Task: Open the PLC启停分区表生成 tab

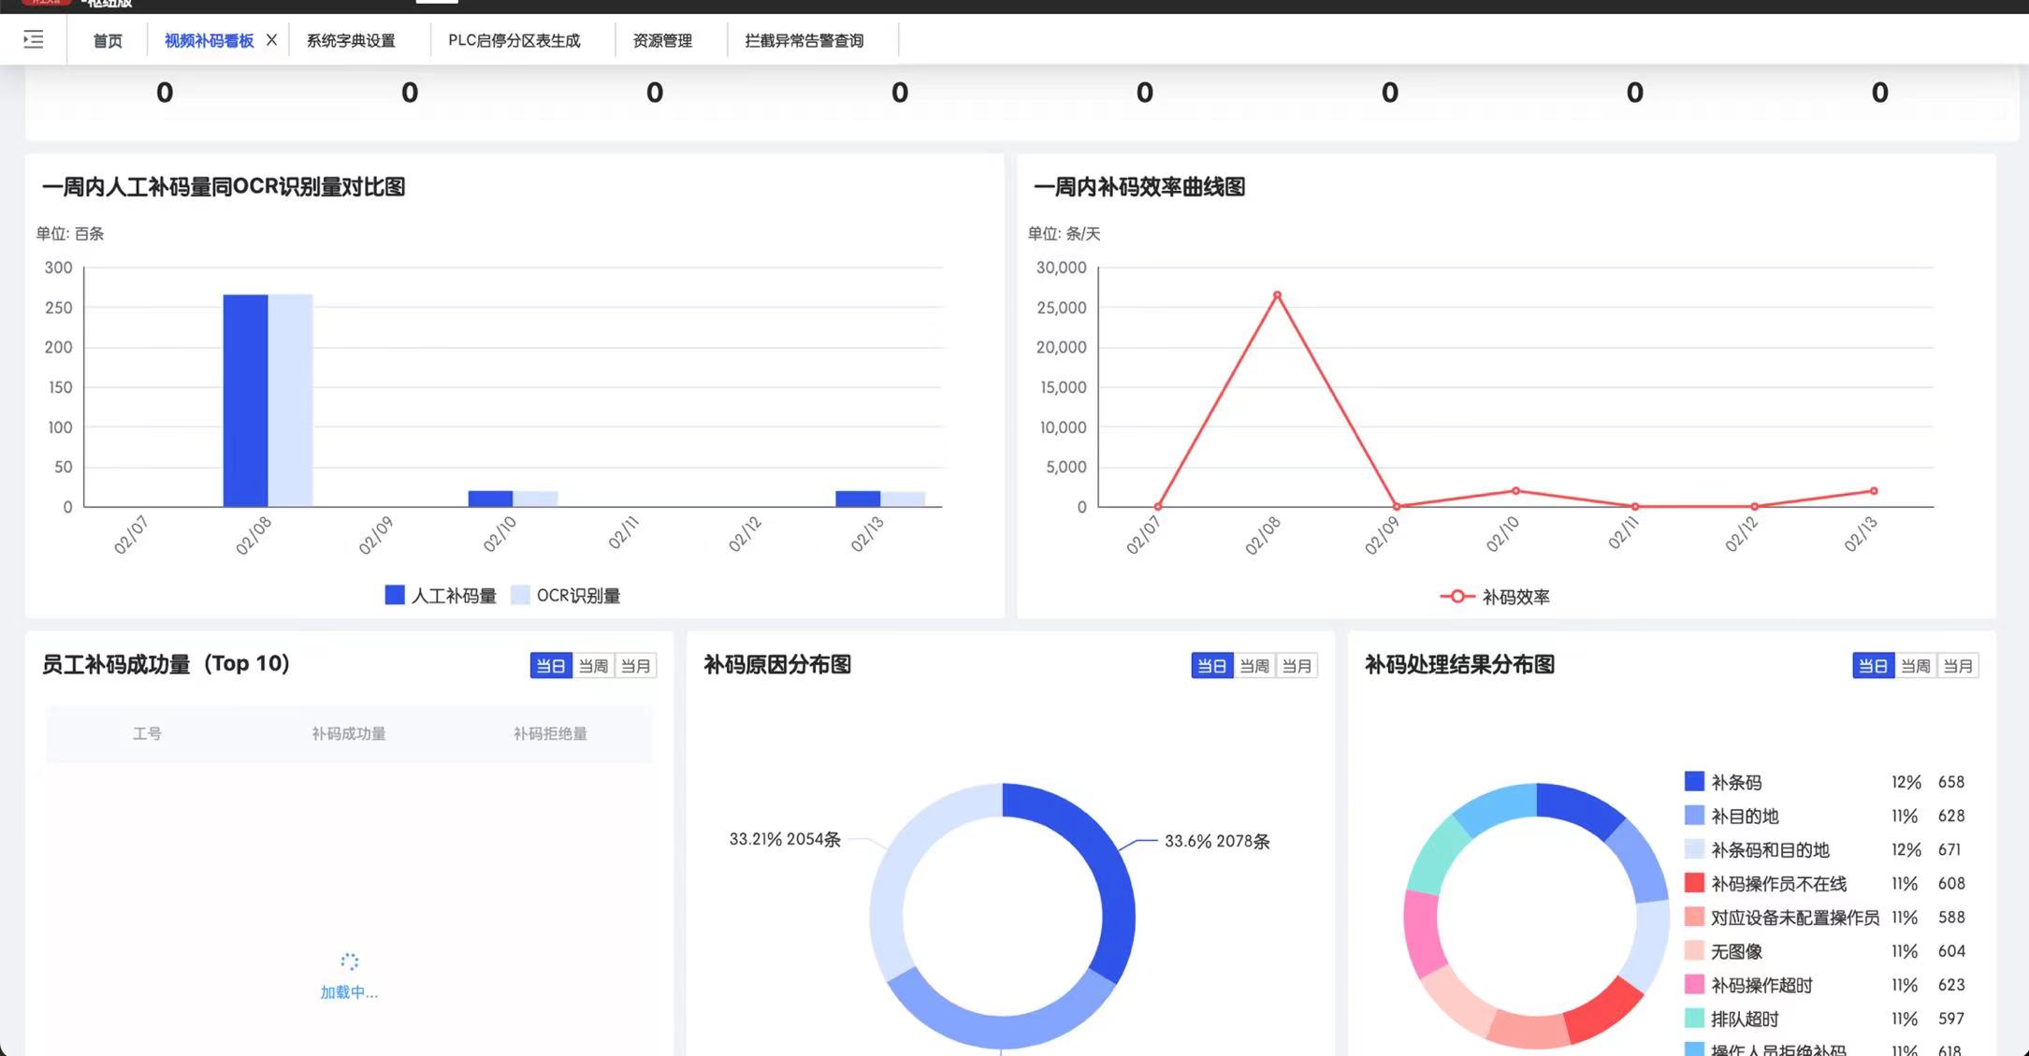Action: pos(514,40)
